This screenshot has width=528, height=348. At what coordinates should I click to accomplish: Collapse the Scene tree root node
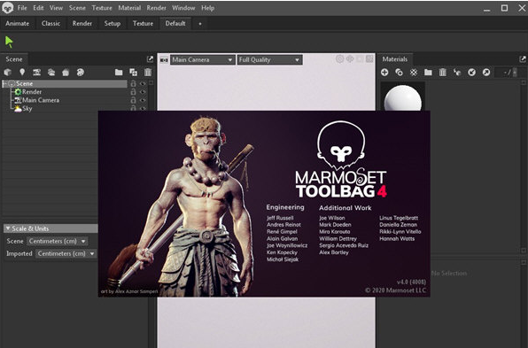tap(5, 83)
